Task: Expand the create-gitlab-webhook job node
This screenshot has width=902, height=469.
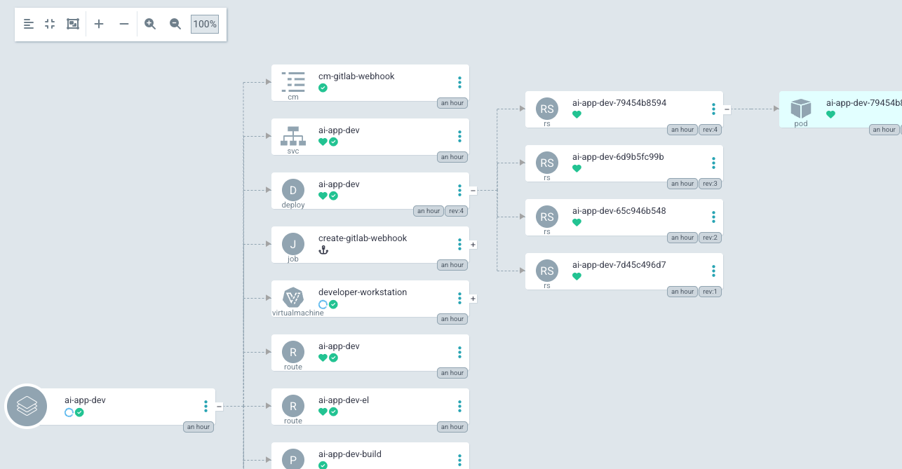Action: [x=473, y=245]
